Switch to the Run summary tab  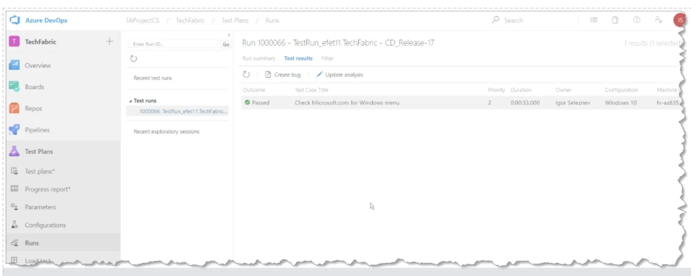tap(259, 58)
